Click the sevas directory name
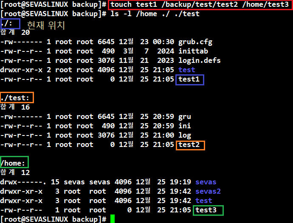The width and height of the screenshot is (293, 223). pyautogui.click(x=206, y=182)
